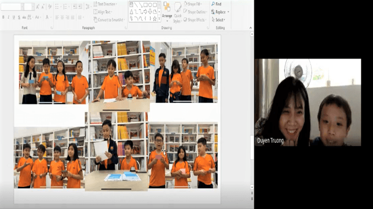Screen dimensions: 373x209
Task: Select the Oval shape
Action: tap(150, 5)
